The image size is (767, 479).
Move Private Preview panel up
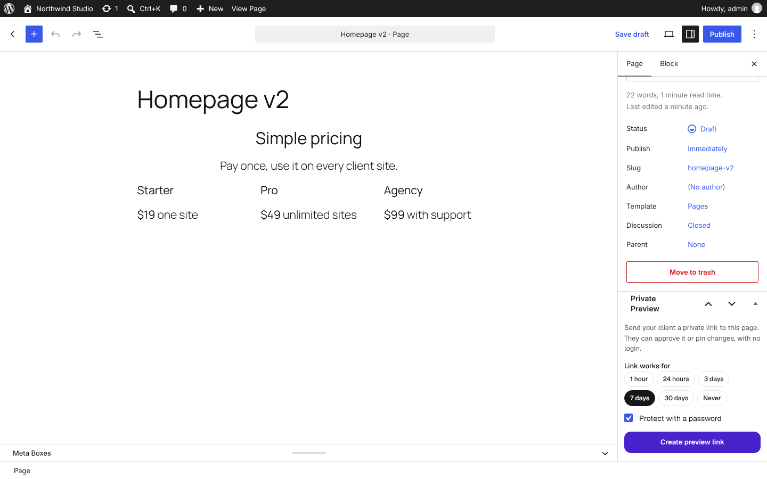708,304
